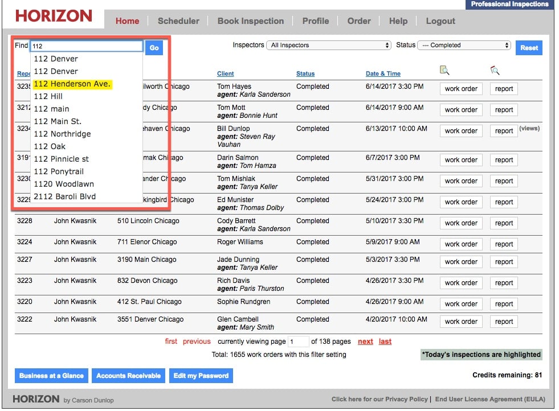This screenshot has width=559, height=411.
Task: Open the Scheduler tab
Action: click(x=178, y=21)
